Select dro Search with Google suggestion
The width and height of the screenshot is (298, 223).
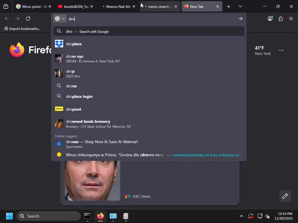click(149, 31)
